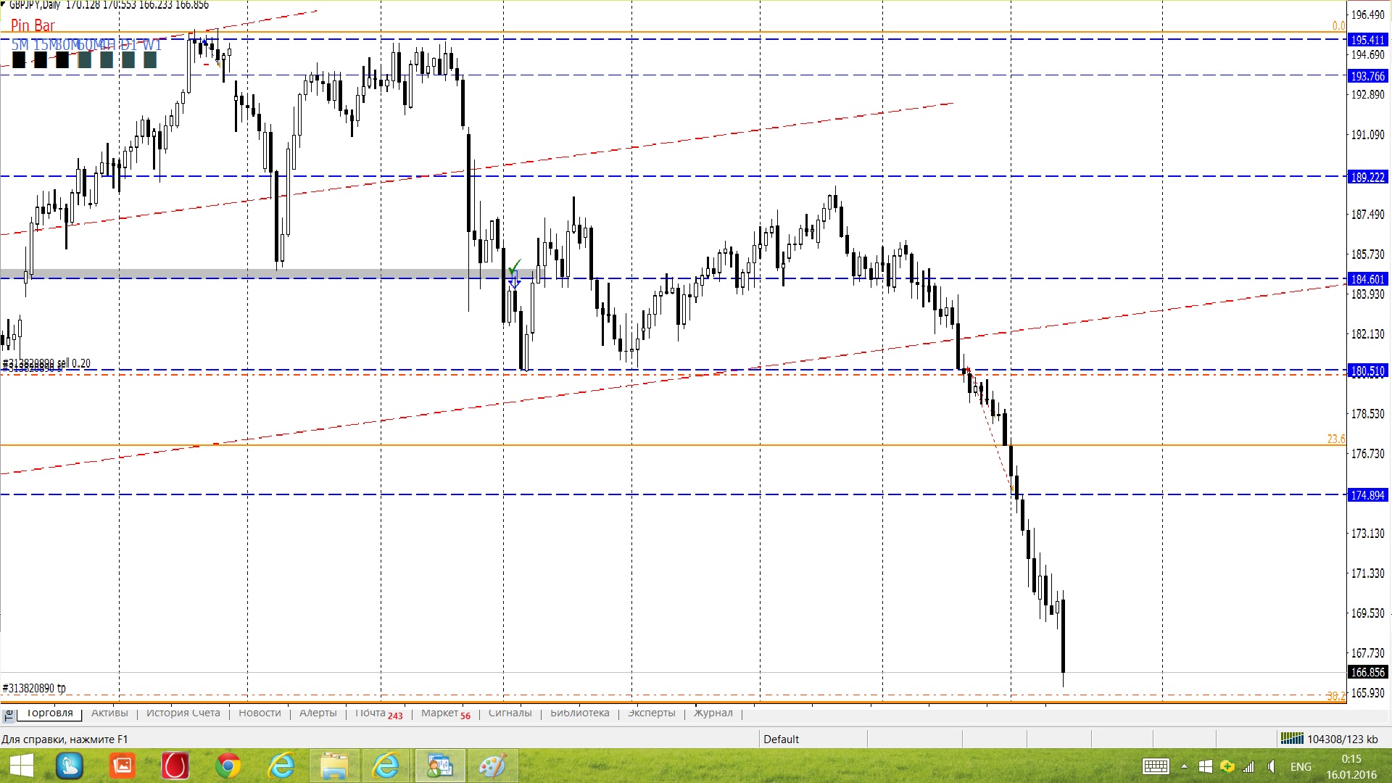Open the Opera browser in the taskbar
This screenshot has height=783, width=1392.
pos(175,766)
